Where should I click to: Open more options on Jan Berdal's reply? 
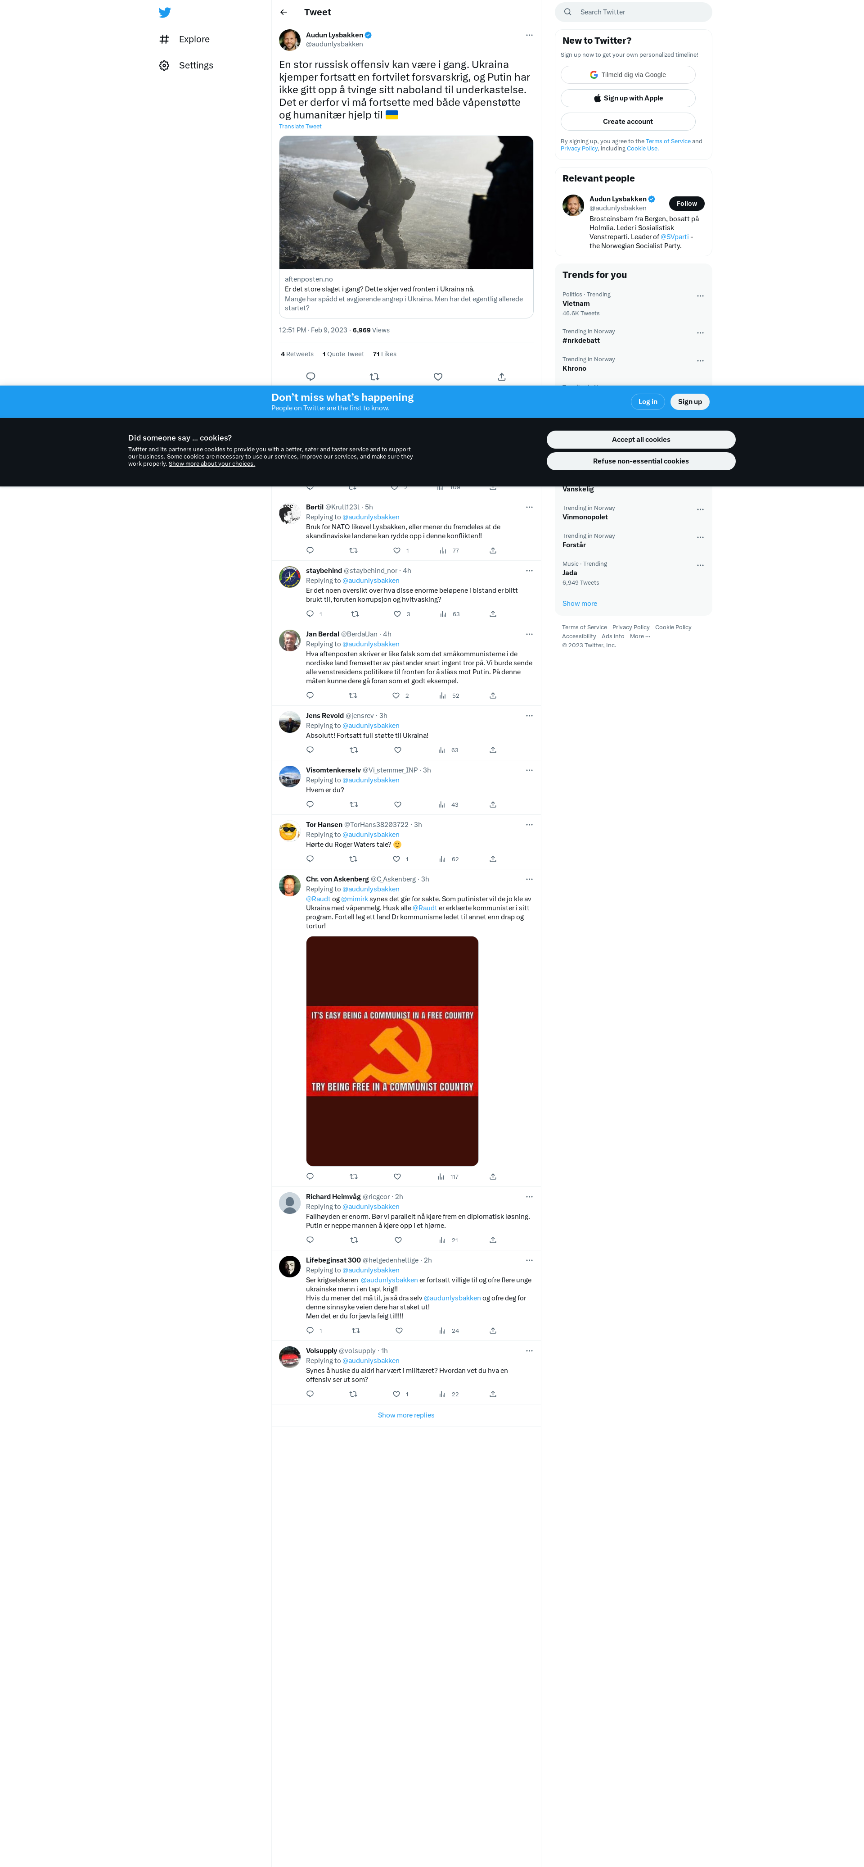pyautogui.click(x=529, y=634)
